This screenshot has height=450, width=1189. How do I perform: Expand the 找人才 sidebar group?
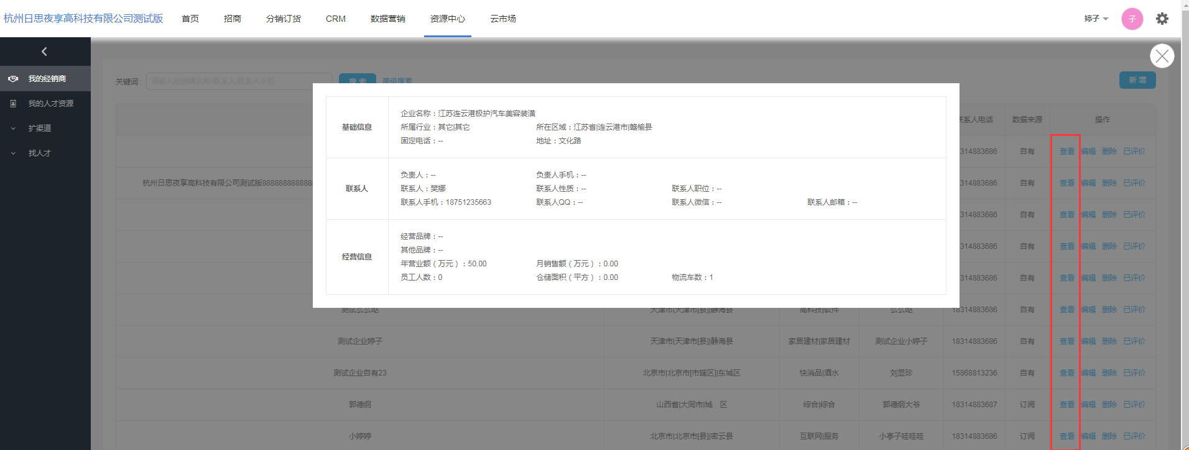click(x=39, y=153)
